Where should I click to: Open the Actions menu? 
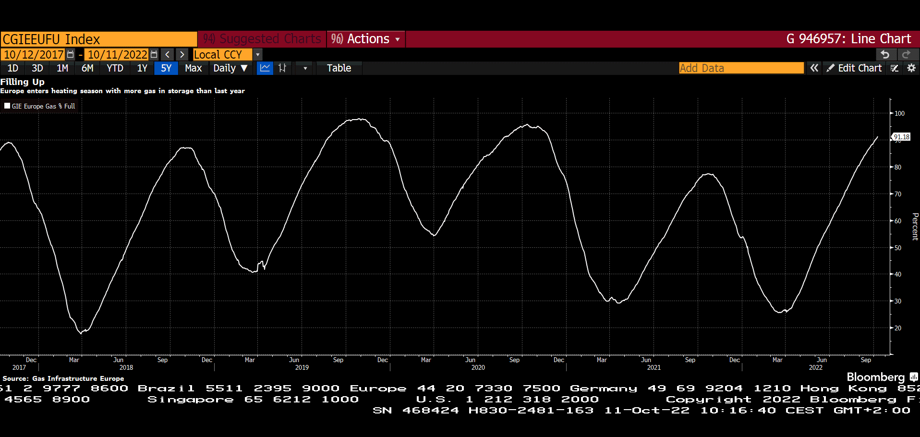366,39
